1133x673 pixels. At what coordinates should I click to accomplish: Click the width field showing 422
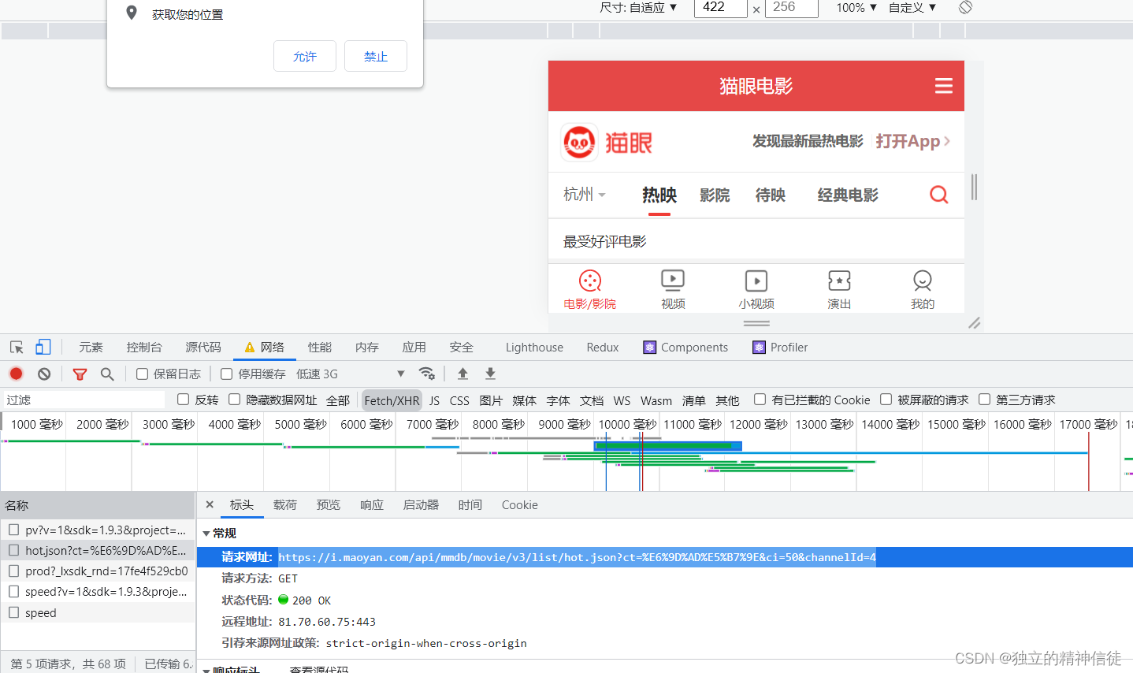click(x=720, y=8)
